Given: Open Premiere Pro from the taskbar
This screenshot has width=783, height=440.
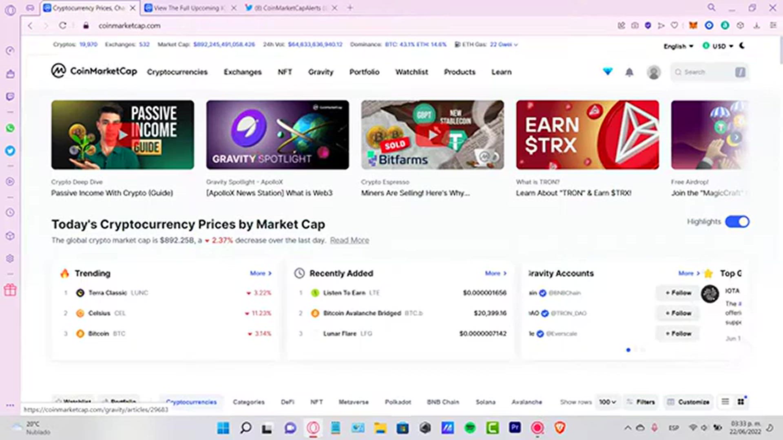Looking at the screenshot, I should click(x=515, y=428).
